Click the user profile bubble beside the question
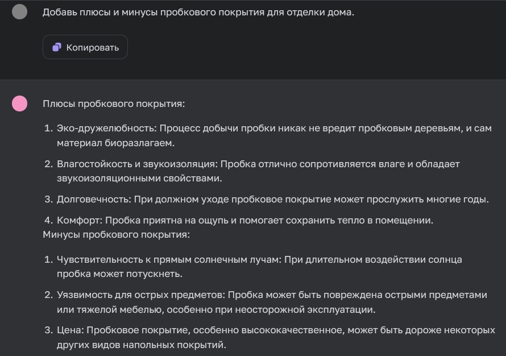This screenshot has height=356, width=506. coord(19,12)
